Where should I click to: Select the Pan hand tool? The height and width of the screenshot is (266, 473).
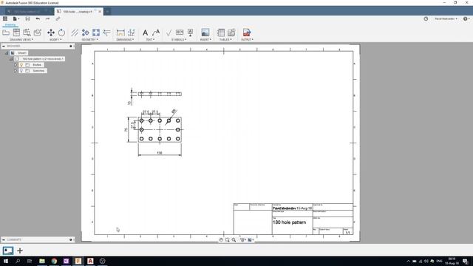221,239
